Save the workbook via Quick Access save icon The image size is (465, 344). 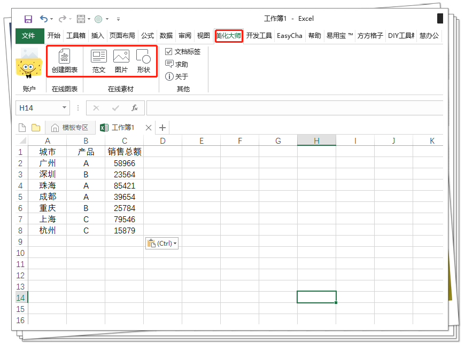[28, 18]
